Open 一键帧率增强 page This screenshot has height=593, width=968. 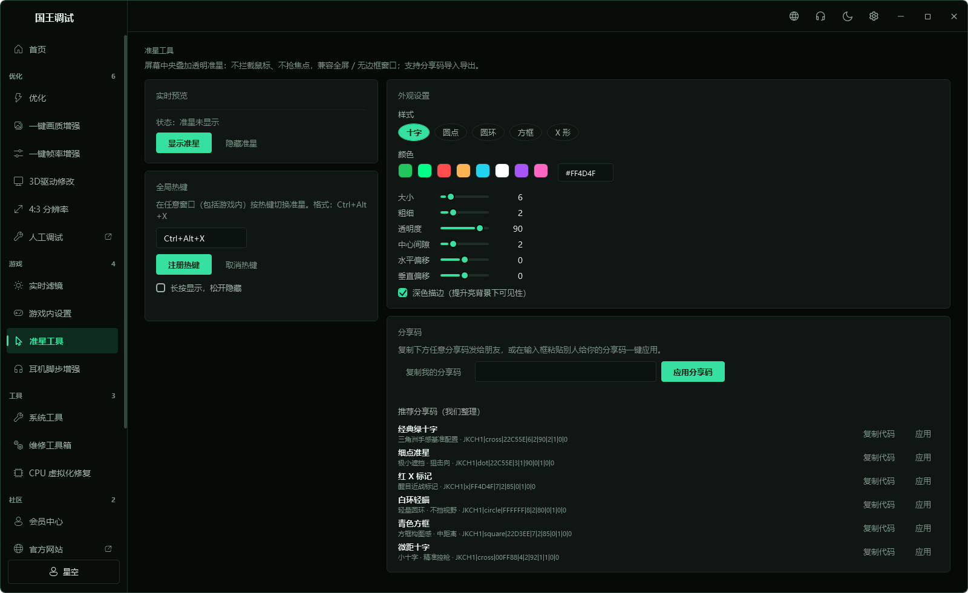click(62, 154)
